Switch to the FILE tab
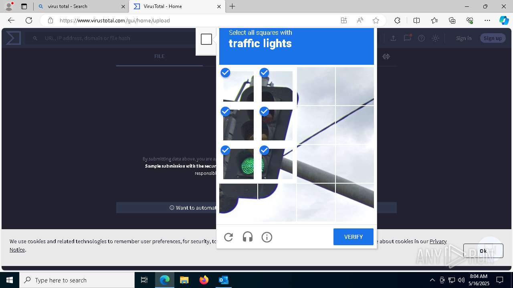513x288 pixels. (160, 56)
